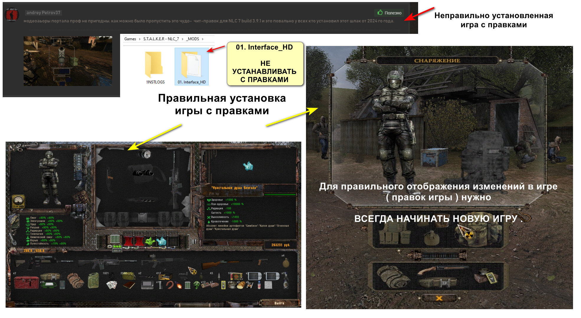This screenshot has height=318, width=581.
Task: Expand the chevron after _MODS breadcrumb
Action: (202, 39)
